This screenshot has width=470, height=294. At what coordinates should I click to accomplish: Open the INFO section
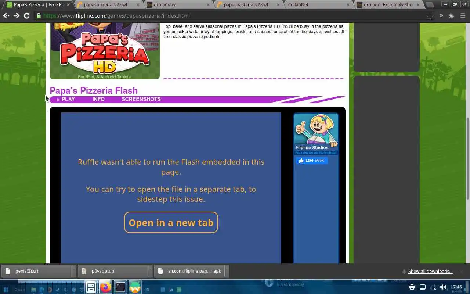click(x=98, y=99)
